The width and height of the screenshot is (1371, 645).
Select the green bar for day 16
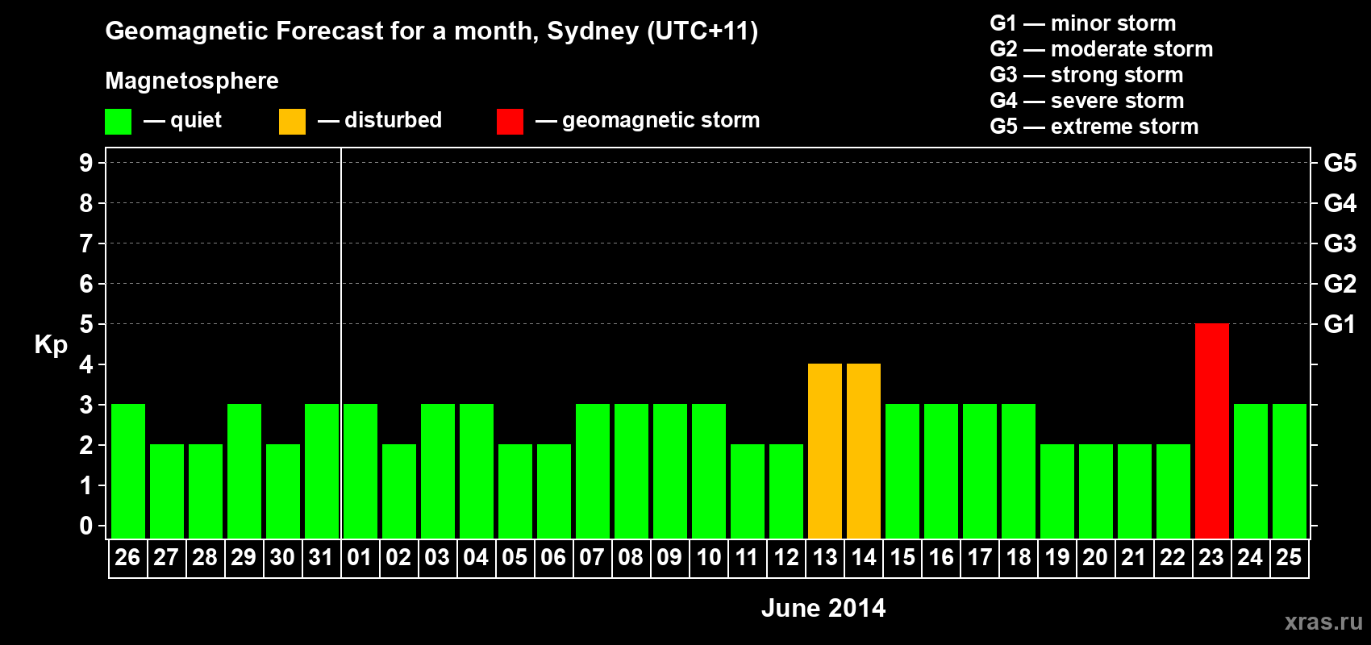941,471
